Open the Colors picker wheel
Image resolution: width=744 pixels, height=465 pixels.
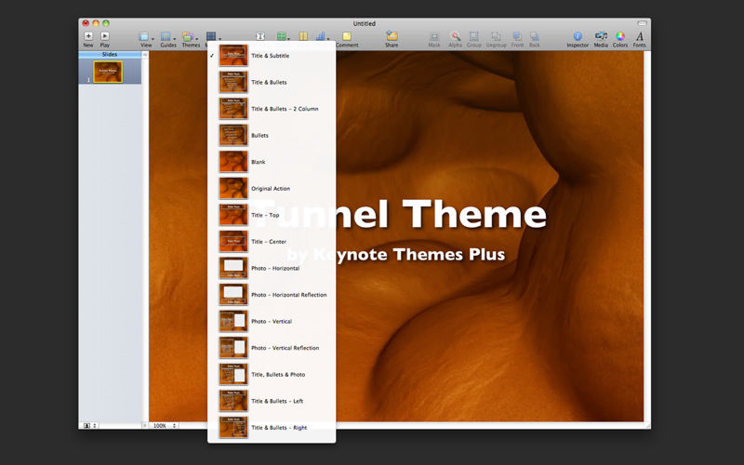619,36
